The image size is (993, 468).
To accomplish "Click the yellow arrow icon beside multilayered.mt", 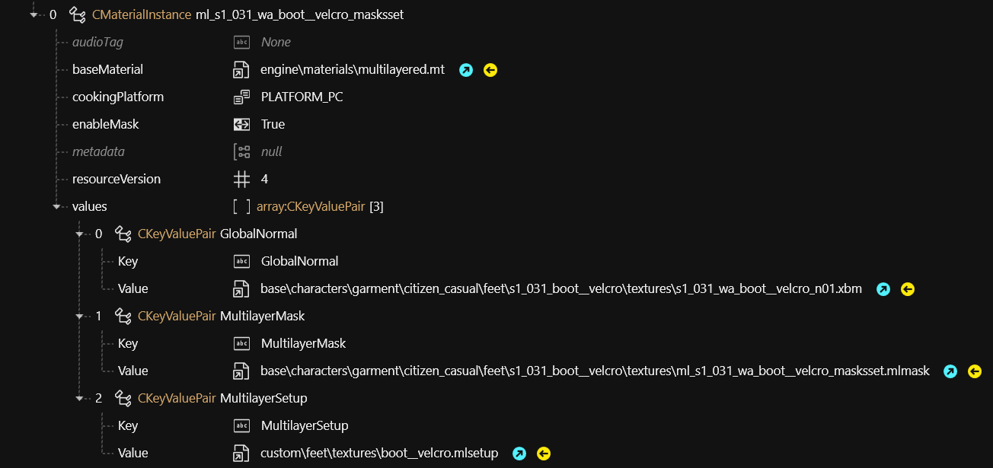I will click(490, 70).
